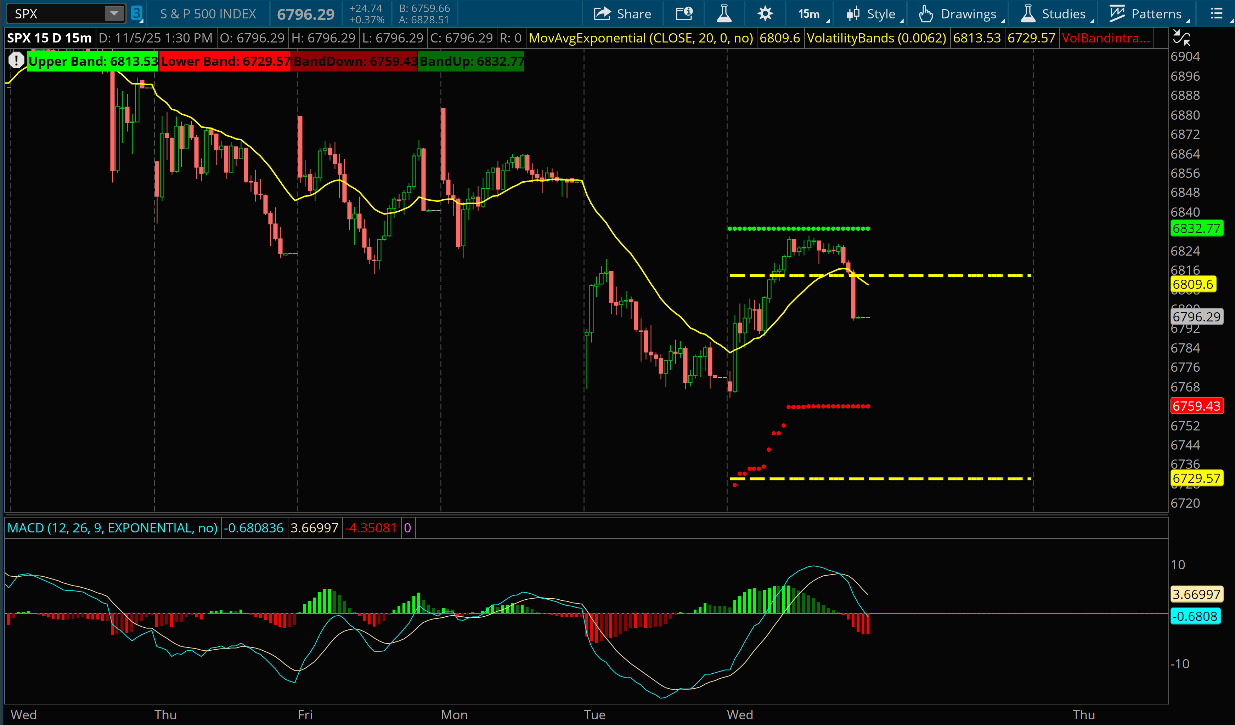Click the D: 11/5/25 1:30 PM date field
The width and height of the screenshot is (1235, 725).
click(x=156, y=38)
